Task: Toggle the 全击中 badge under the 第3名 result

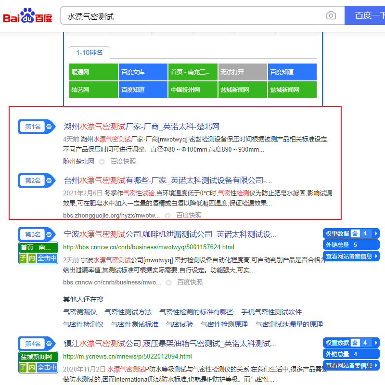Action: point(47,258)
